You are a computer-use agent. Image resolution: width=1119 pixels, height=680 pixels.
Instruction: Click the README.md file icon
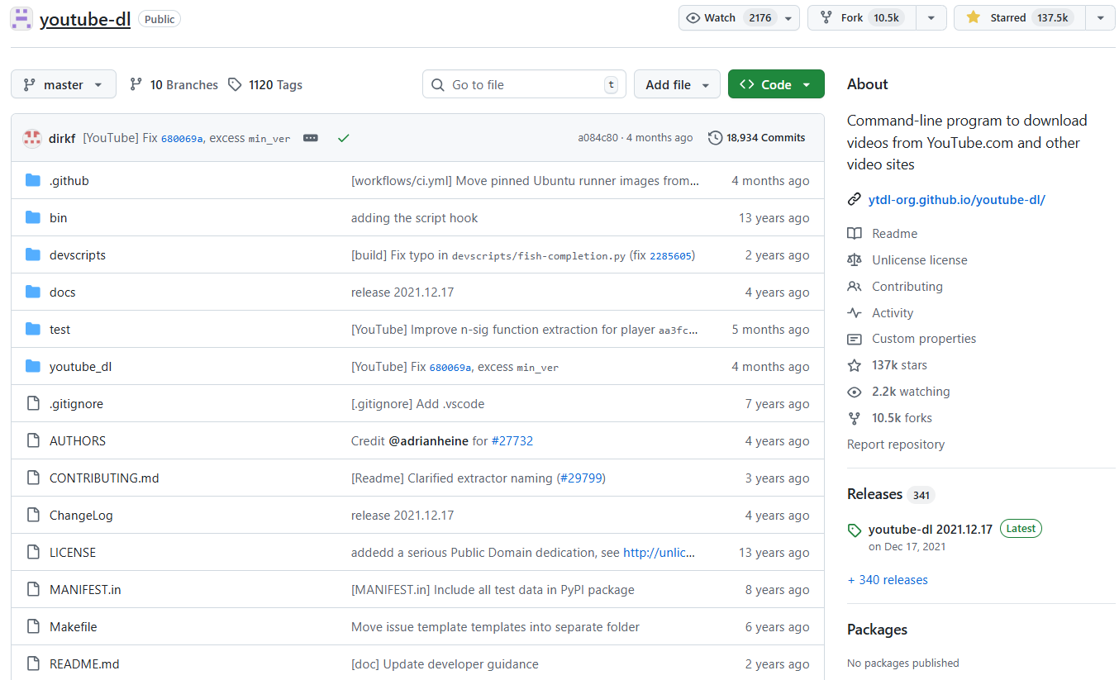click(x=33, y=663)
